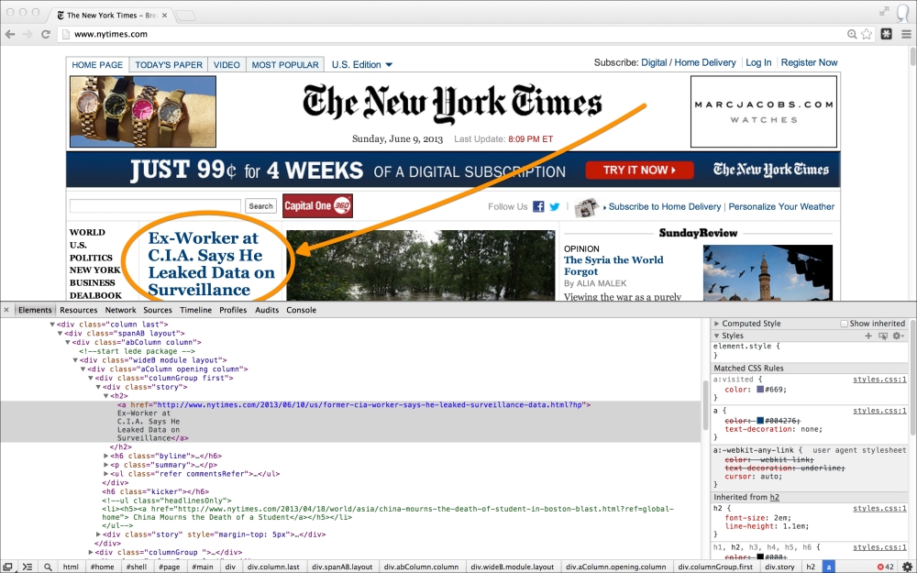Click the TODAY'S PAPER navigation tab

point(169,65)
